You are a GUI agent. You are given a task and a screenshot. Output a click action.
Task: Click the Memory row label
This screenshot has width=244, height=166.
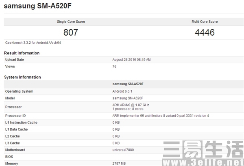[x=11, y=164]
